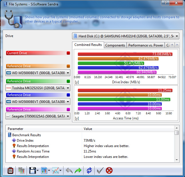Switch to the Components tab

tap(115, 45)
